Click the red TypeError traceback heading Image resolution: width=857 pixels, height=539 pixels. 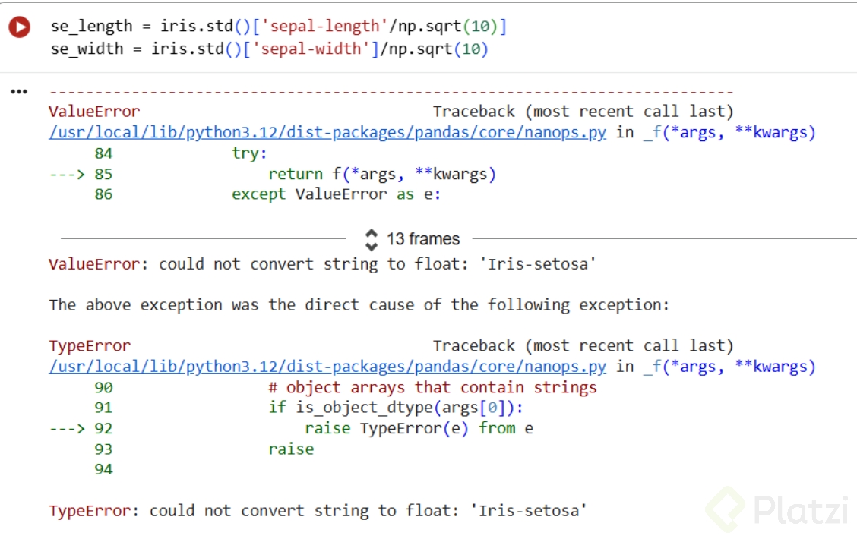click(90, 346)
